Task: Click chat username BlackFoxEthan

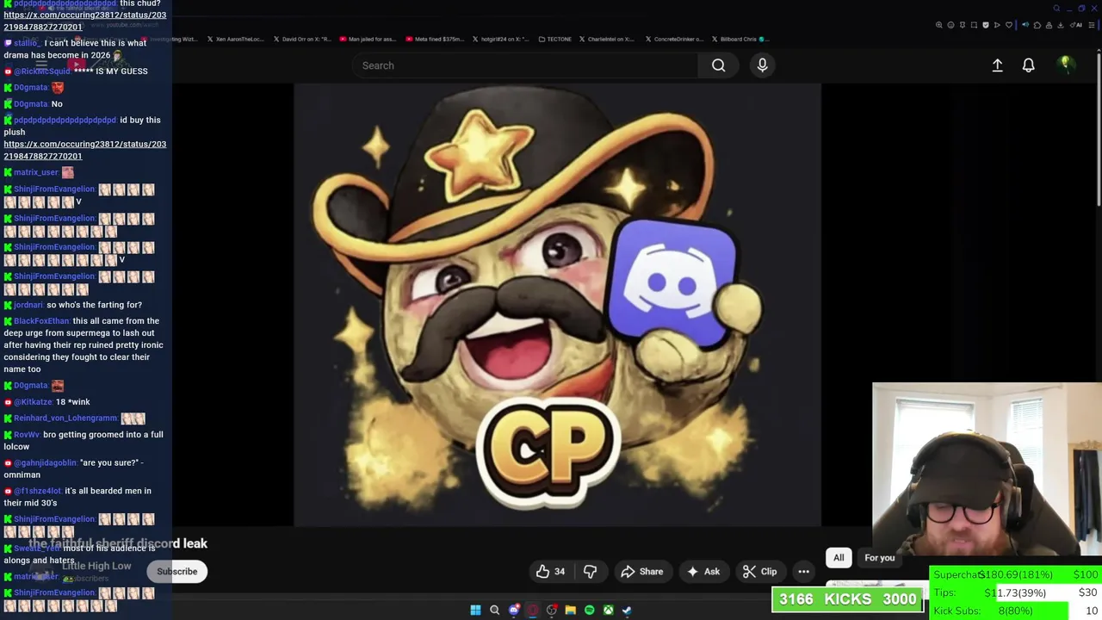Action: pos(41,321)
